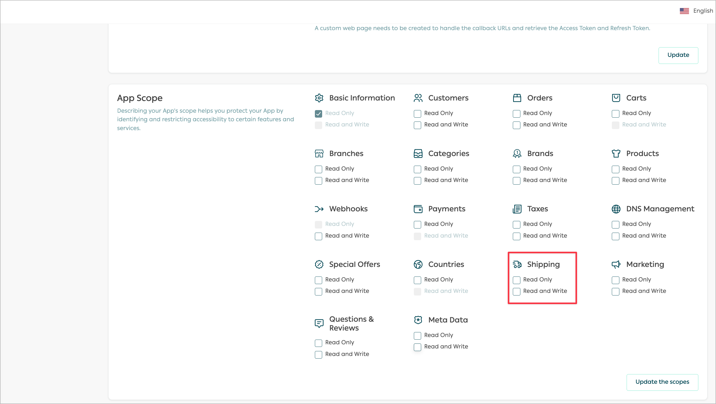The image size is (716, 404).
Task: Select Shipping Read and Write checkbox
Action: coord(516,292)
